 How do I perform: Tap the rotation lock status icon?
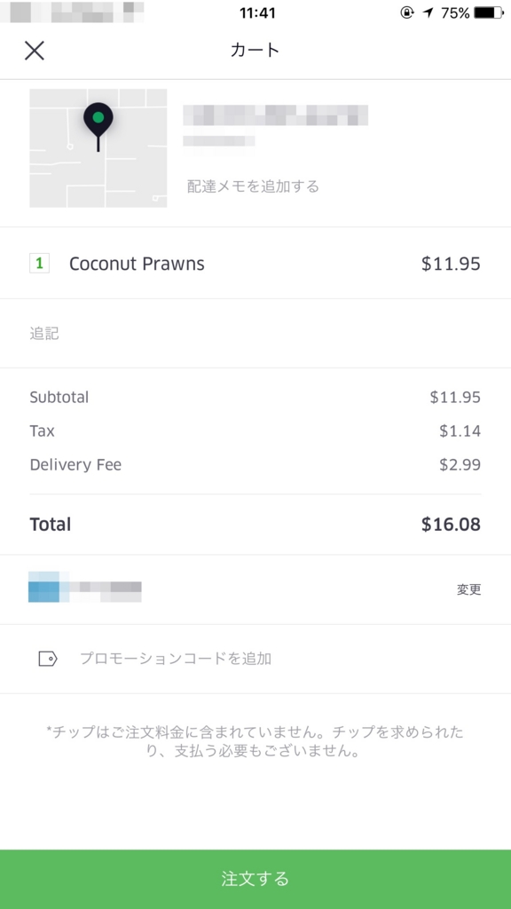click(x=407, y=12)
